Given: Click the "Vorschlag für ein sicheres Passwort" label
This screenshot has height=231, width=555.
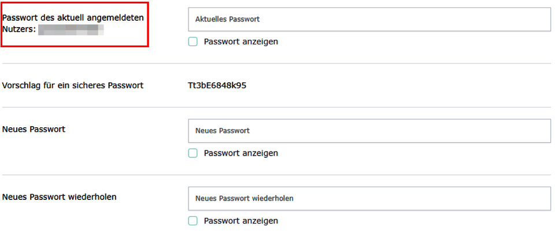Looking at the screenshot, I should pyautogui.click(x=73, y=86).
